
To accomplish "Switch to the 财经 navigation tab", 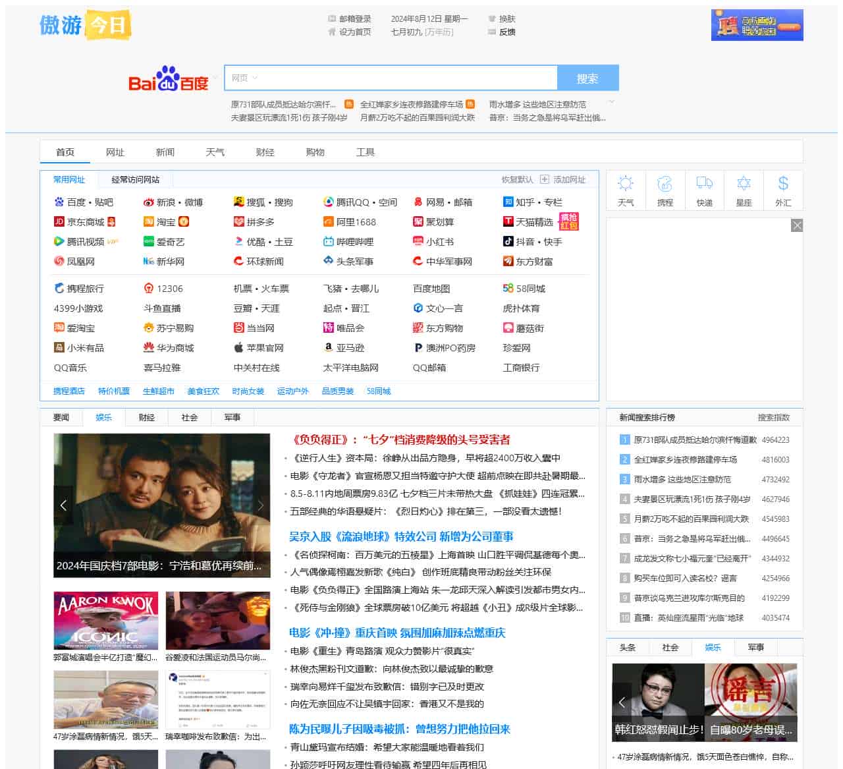I will pos(265,152).
